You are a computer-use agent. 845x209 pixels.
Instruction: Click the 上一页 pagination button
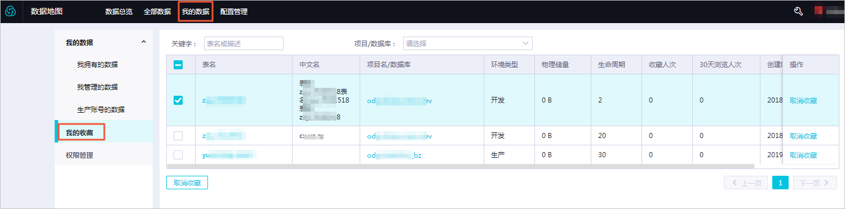point(746,183)
